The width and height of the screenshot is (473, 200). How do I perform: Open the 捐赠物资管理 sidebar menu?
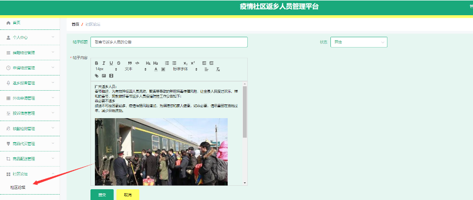click(30, 52)
